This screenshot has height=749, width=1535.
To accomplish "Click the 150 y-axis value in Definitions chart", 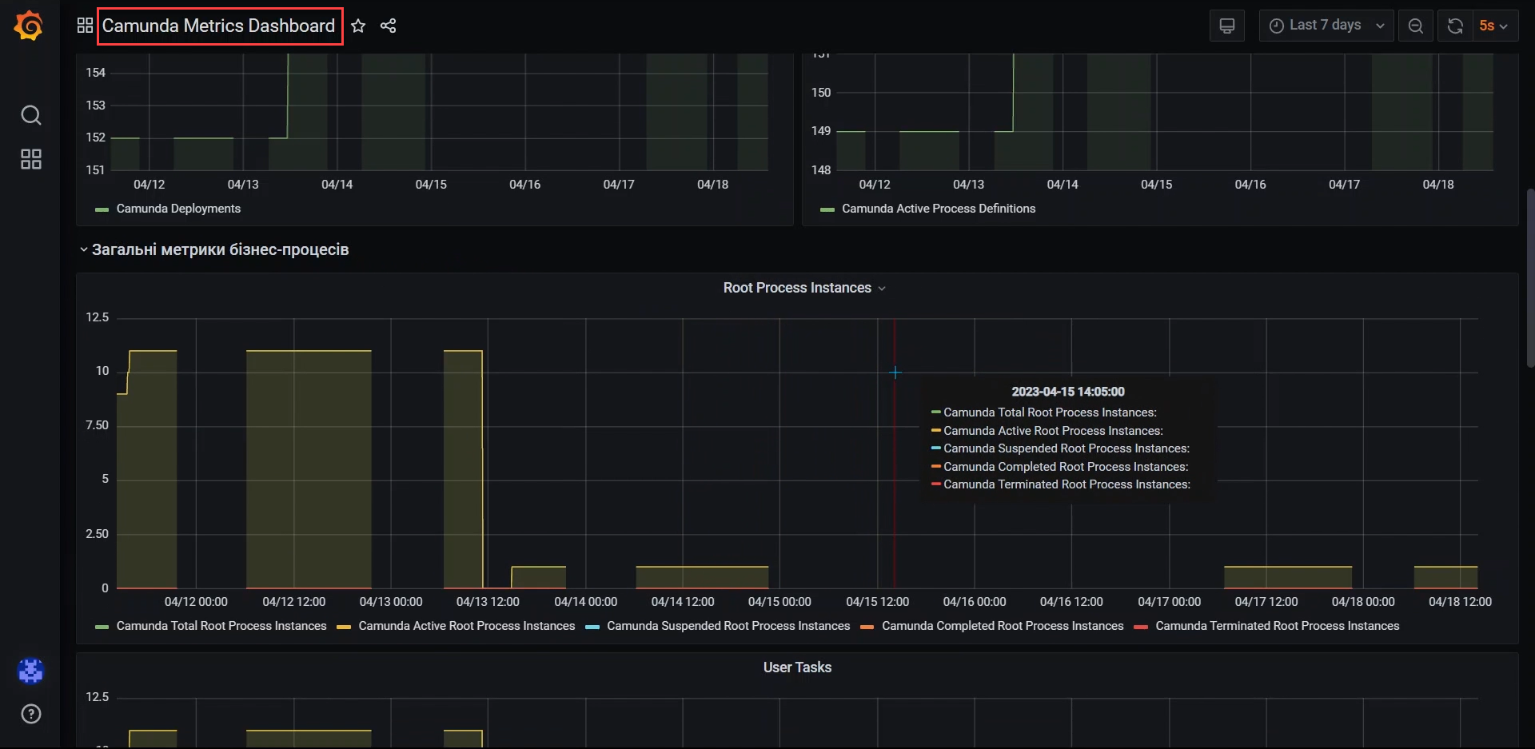I will click(x=821, y=93).
